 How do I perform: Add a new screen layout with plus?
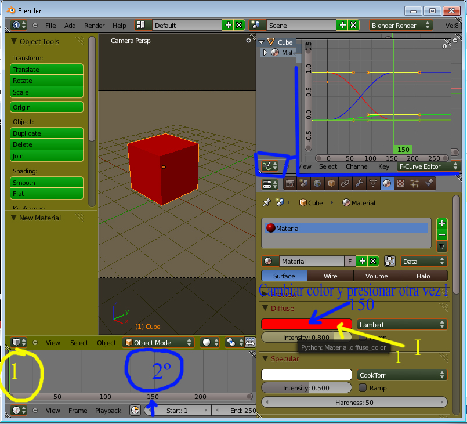pos(228,25)
